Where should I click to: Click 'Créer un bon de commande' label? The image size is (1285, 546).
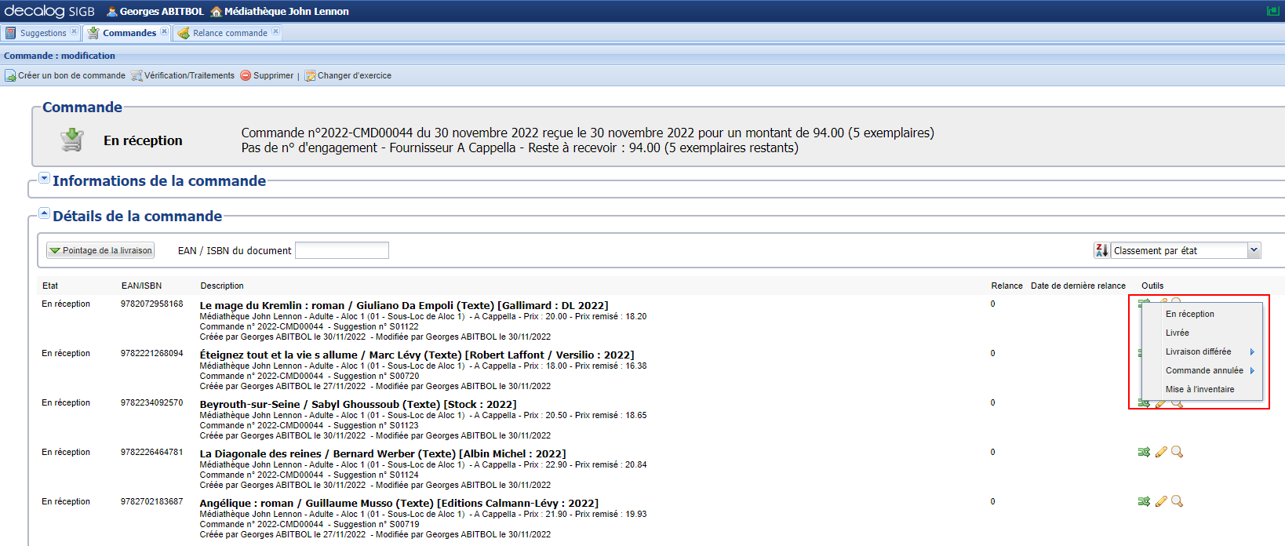(x=71, y=75)
